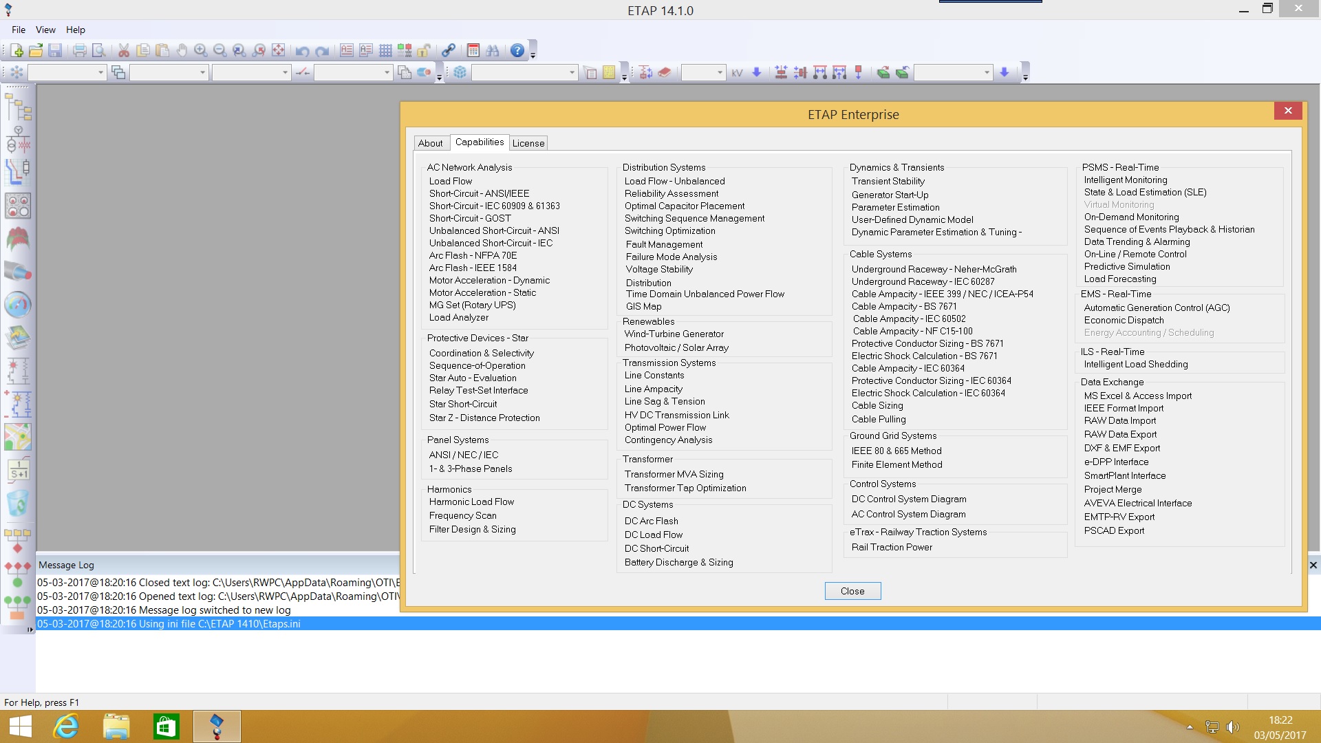
Task: Open the combo box beside the switch icon
Action: (353, 72)
